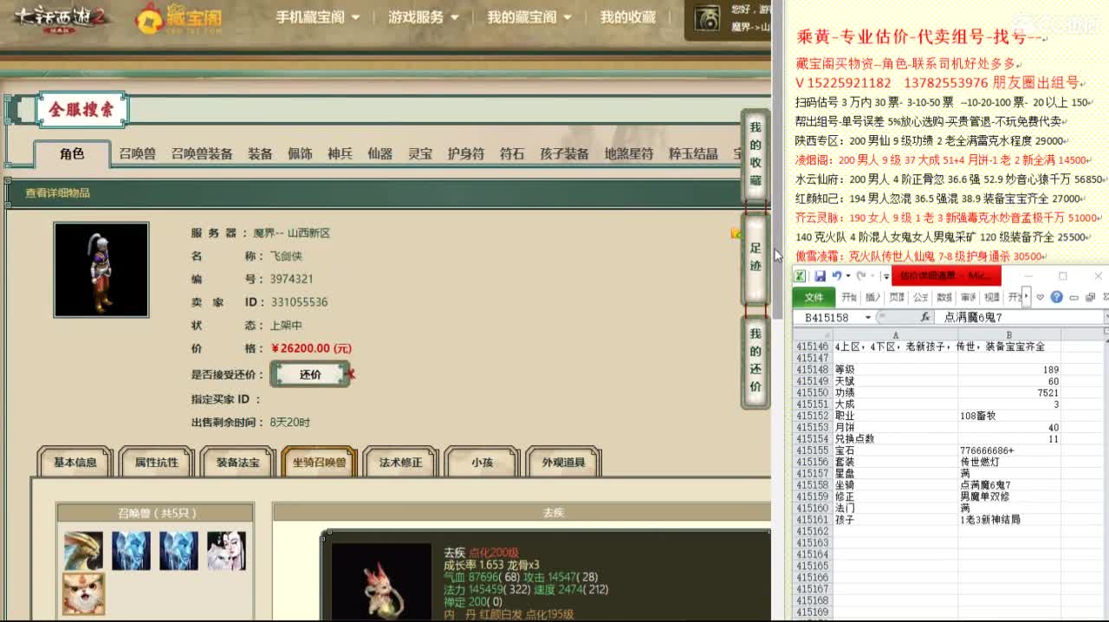Viewport: 1109px width, 622px height.
Task: Open the 我的收藏 header link
Action: (628, 16)
